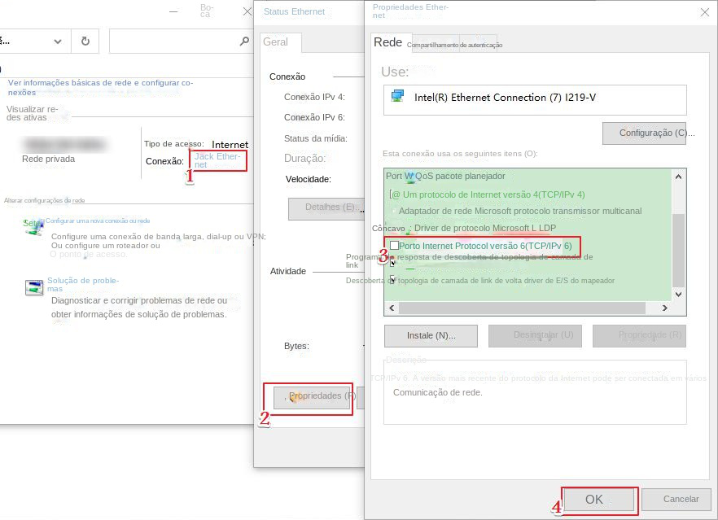
Task: Expand the address bar history dropdown
Action: coord(57,42)
